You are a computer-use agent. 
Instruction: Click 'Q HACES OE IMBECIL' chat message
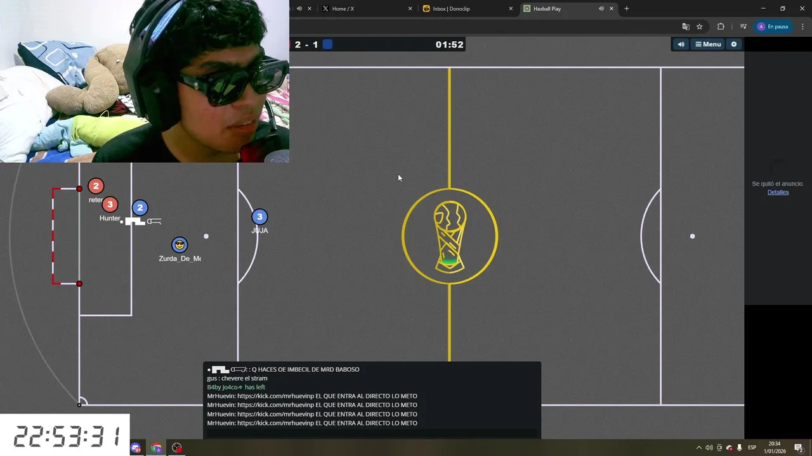(x=284, y=369)
